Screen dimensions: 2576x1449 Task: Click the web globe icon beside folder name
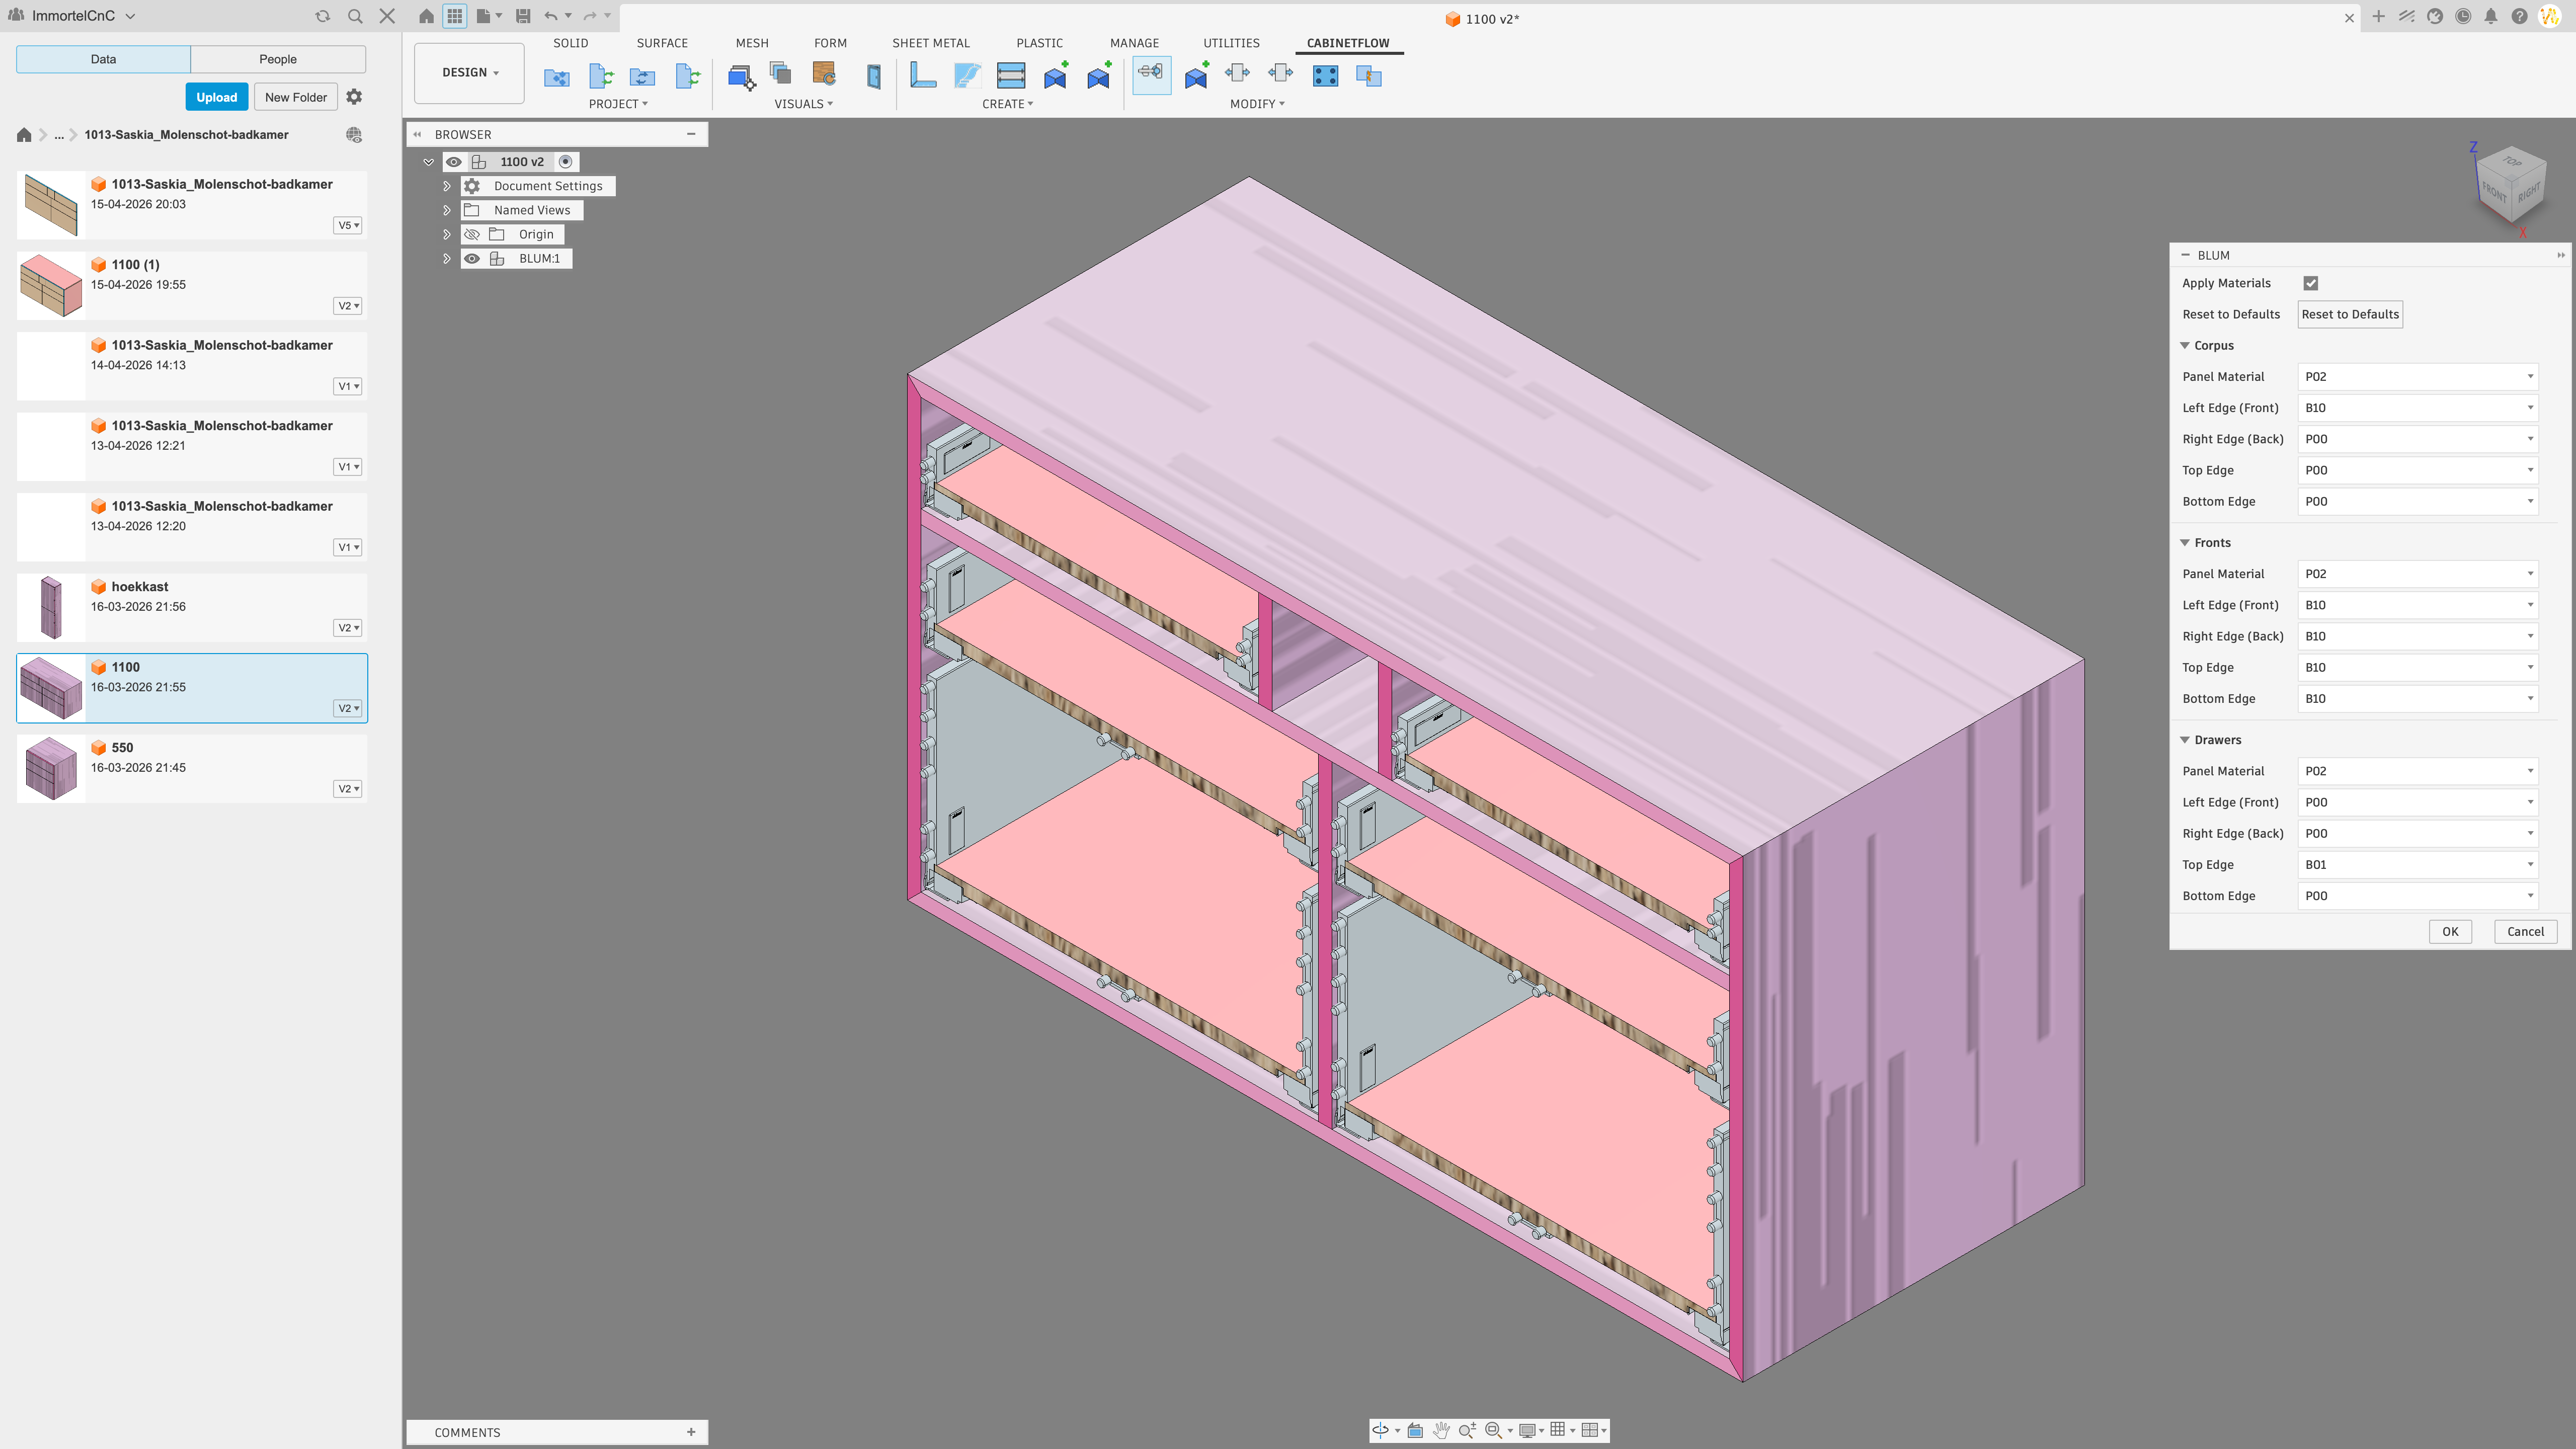click(354, 135)
